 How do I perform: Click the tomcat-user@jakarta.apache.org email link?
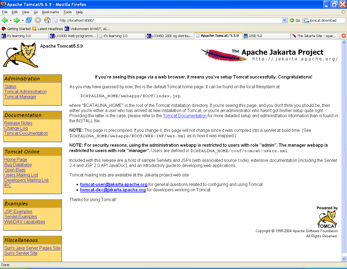[114, 184]
